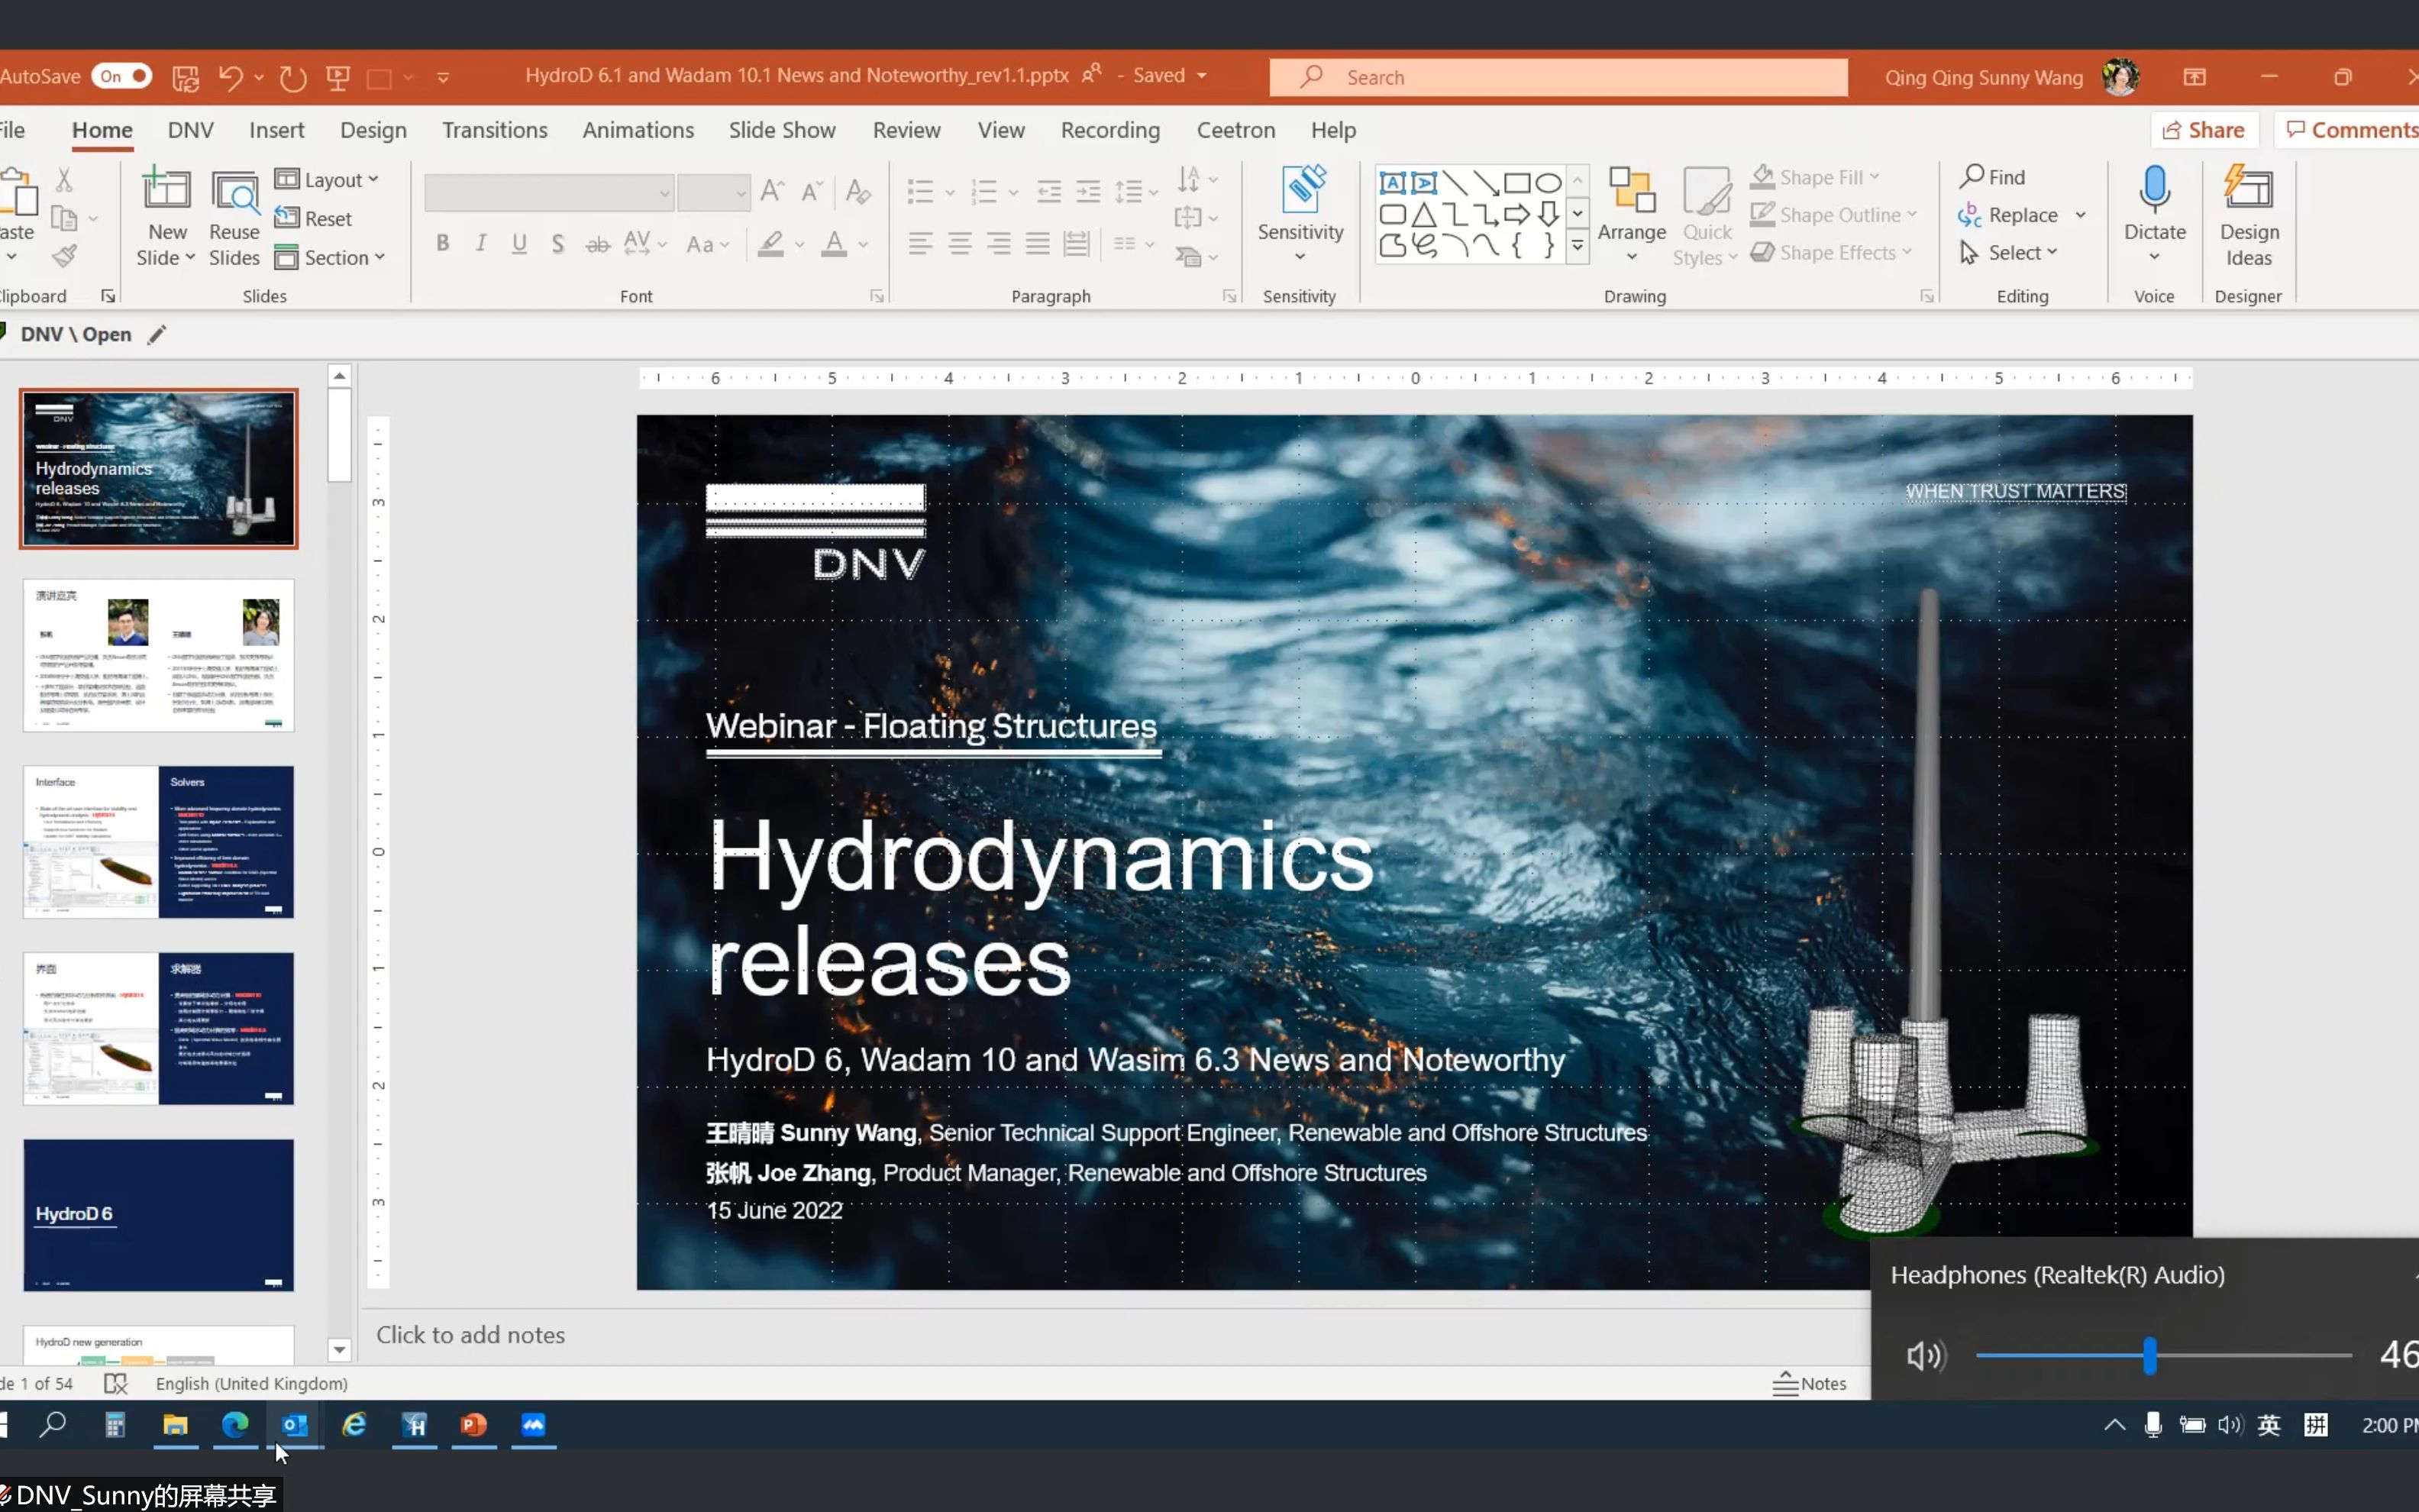Image resolution: width=2419 pixels, height=1512 pixels.
Task: Select the right arrow shape
Action: coord(1517,214)
